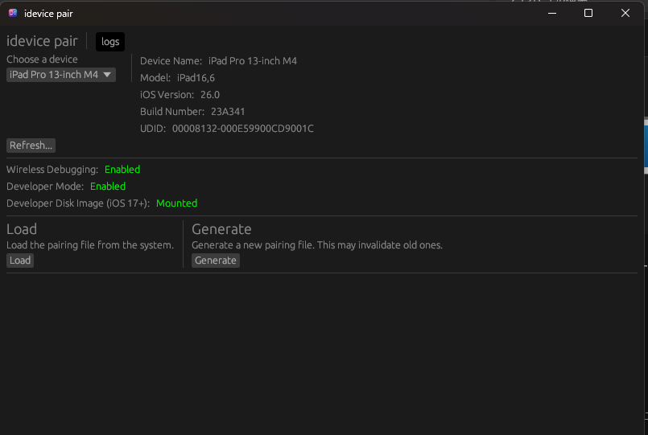Open the iPad Pro 13-inch M4 device dropdown

point(60,75)
